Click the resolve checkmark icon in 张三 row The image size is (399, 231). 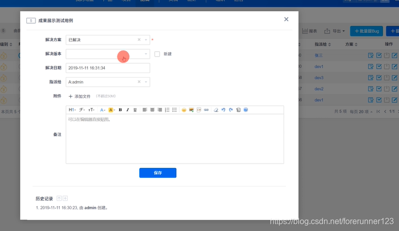(379, 55)
